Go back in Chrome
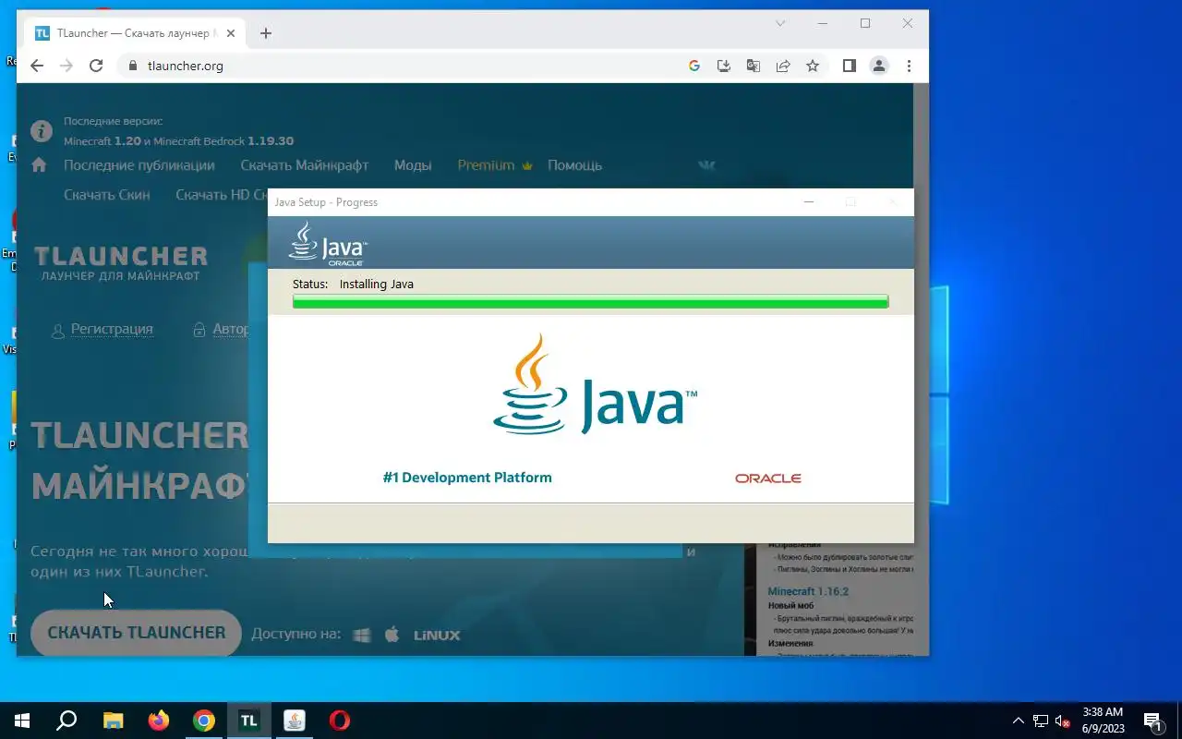Viewport: 1182px width, 739px height. tap(37, 66)
